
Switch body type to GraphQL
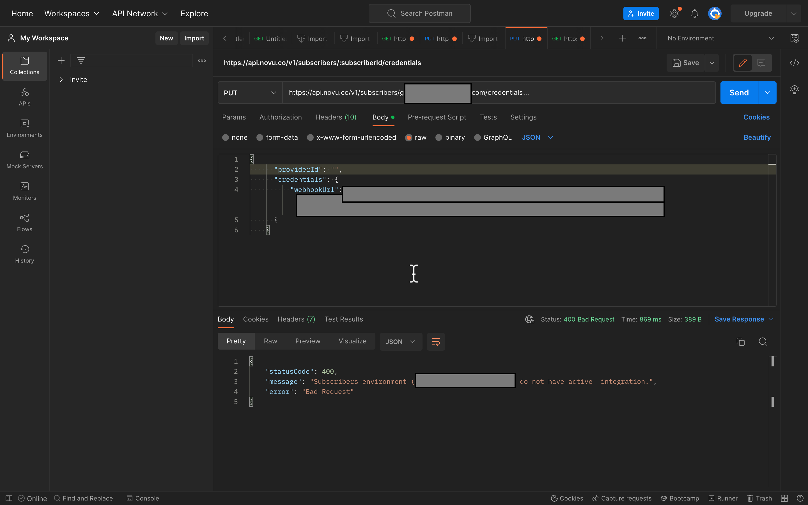pyautogui.click(x=492, y=137)
